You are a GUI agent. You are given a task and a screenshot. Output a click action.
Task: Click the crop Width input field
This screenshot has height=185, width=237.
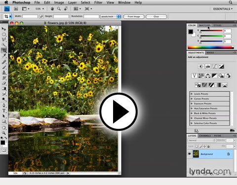tap(30, 16)
